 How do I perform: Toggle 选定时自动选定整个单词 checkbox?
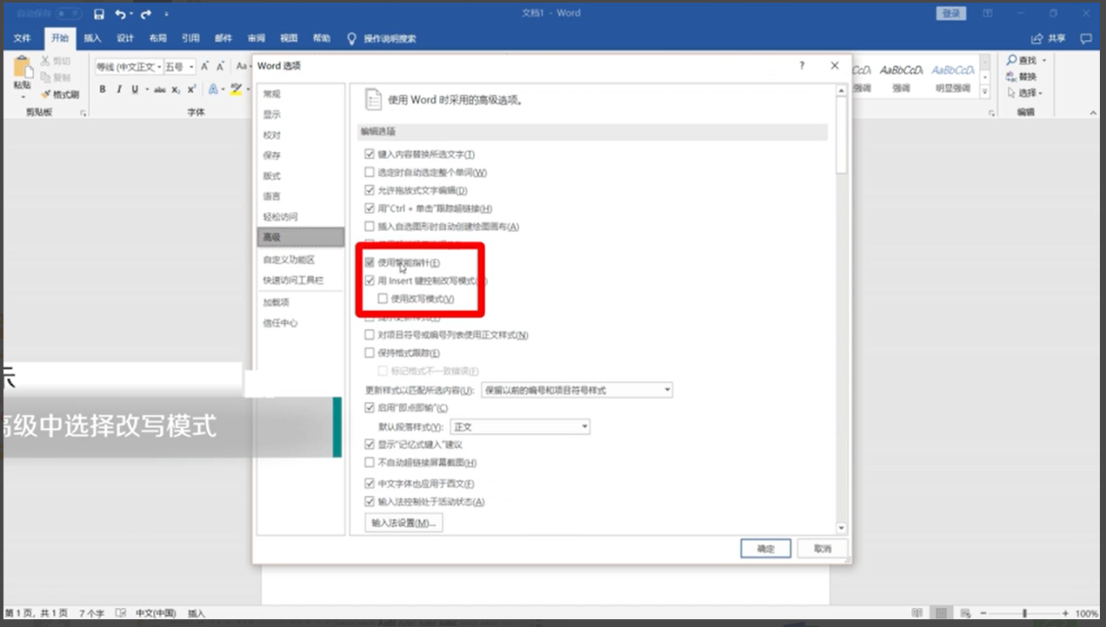370,172
